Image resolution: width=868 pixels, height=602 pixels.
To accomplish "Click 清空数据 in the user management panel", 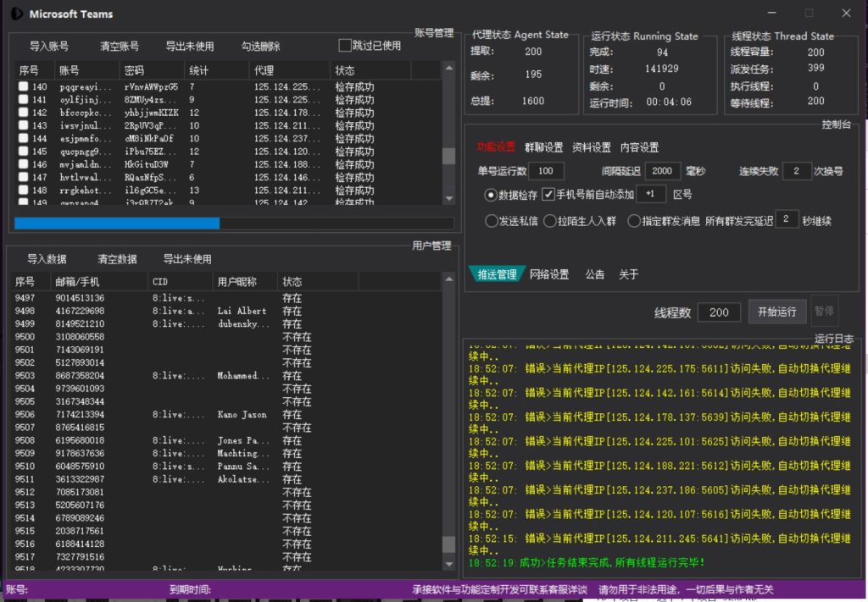I will point(117,259).
